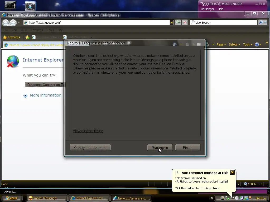Open the recent pages dropdown beside Forward
This screenshot has width=270, height=202.
pyautogui.click(x=19, y=23)
